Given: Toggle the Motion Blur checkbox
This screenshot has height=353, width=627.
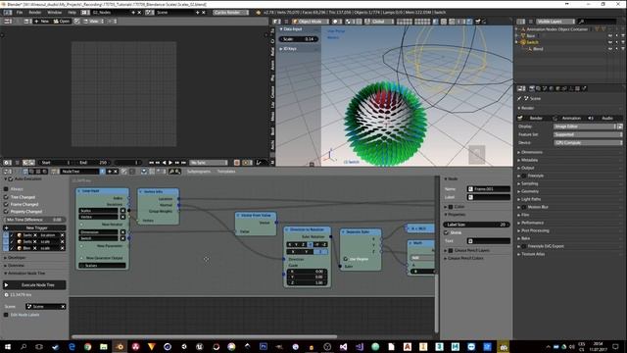Looking at the screenshot, I should click(523, 207).
